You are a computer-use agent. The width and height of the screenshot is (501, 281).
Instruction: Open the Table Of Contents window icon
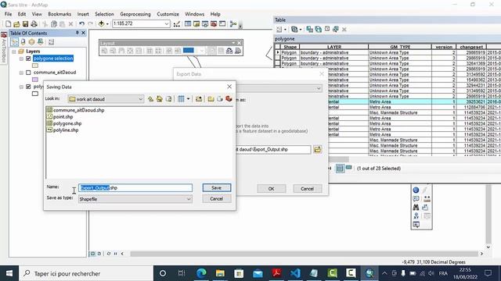click(x=188, y=24)
